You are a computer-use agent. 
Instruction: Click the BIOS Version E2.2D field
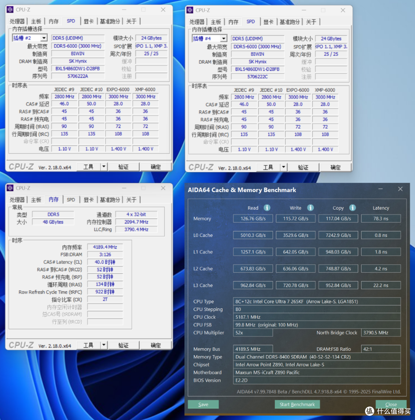pyautogui.click(x=317, y=380)
